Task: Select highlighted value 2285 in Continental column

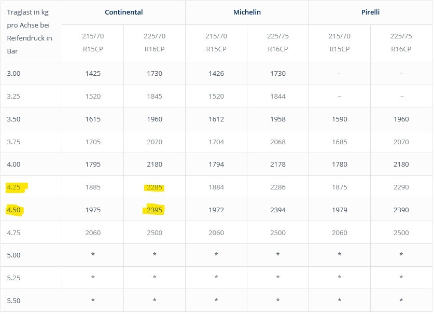Action: tap(155, 187)
